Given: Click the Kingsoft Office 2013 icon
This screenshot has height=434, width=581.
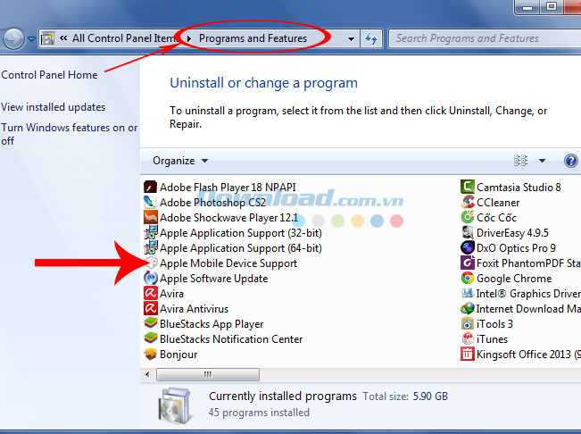Looking at the screenshot, I should pos(468,354).
